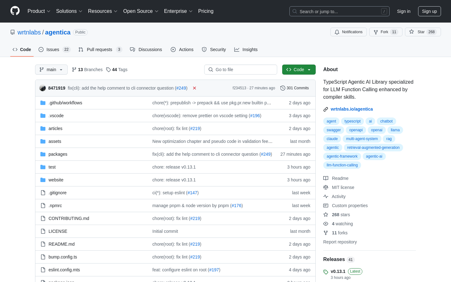Open the CONTRIBUTING.md file
This screenshot has width=451, height=282.
pyautogui.click(x=69, y=218)
